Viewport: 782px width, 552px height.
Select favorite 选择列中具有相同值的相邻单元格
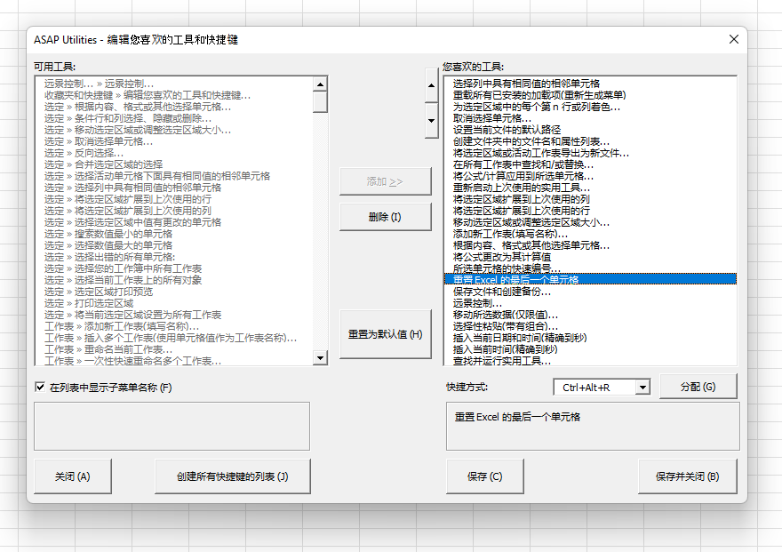(x=526, y=84)
